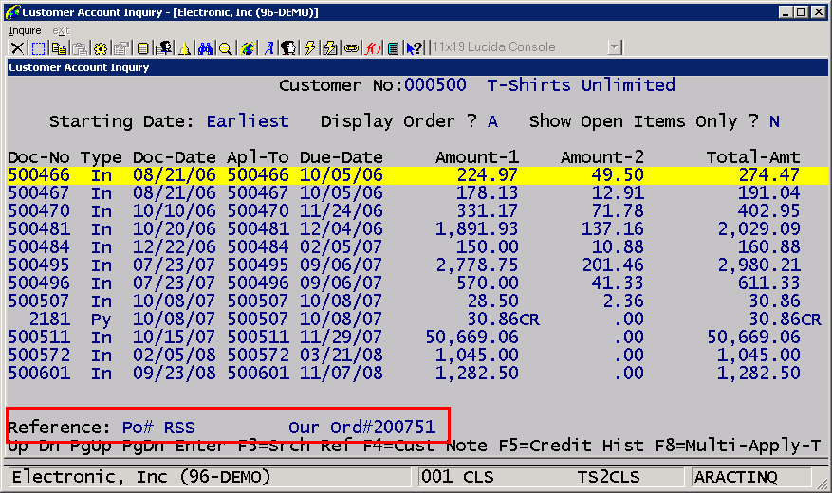This screenshot has width=832, height=493.
Task: Click total amount 50,669.06 in last column
Action: [x=753, y=338]
